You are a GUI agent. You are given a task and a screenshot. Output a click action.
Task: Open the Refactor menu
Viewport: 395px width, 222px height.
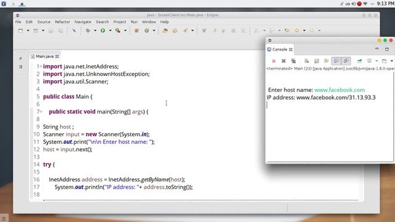coord(62,22)
